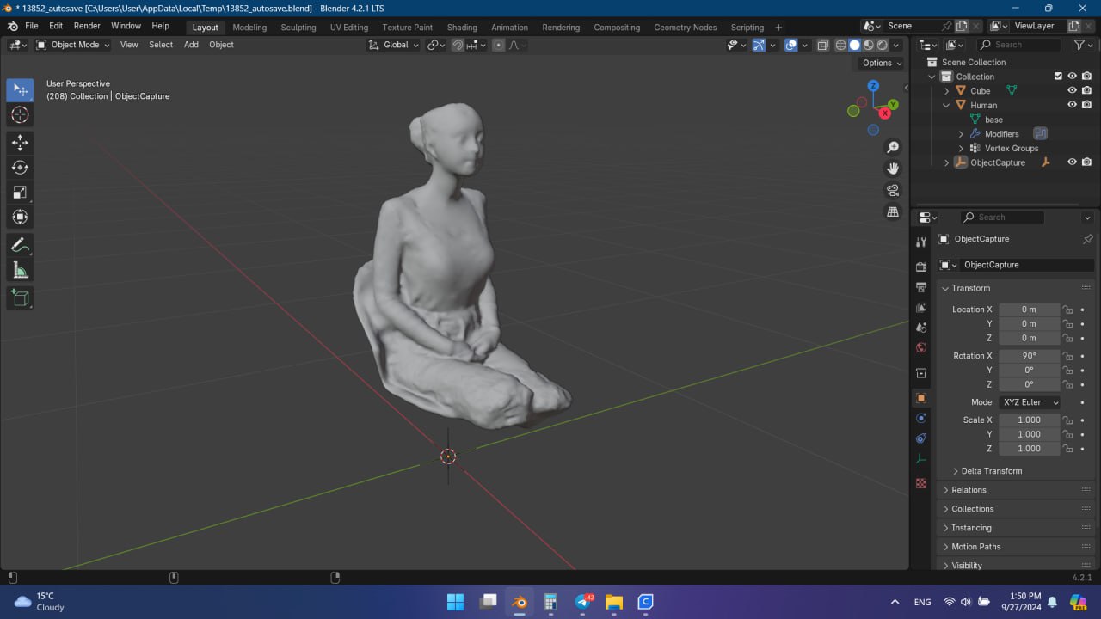Open the outliner filter dropdown

click(1082, 45)
